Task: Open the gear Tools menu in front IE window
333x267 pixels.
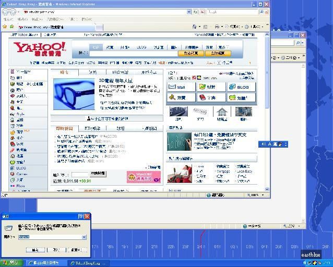Action: click(254, 27)
